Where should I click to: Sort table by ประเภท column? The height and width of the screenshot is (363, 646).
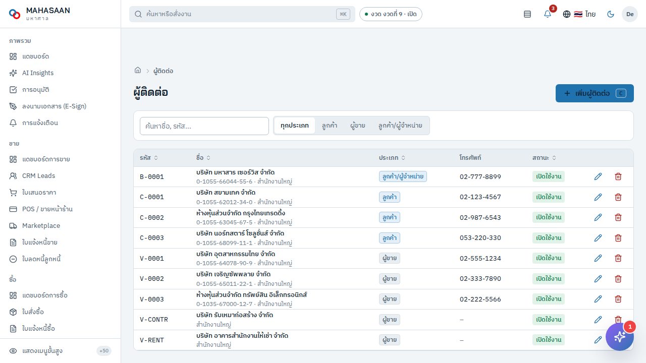click(392, 158)
